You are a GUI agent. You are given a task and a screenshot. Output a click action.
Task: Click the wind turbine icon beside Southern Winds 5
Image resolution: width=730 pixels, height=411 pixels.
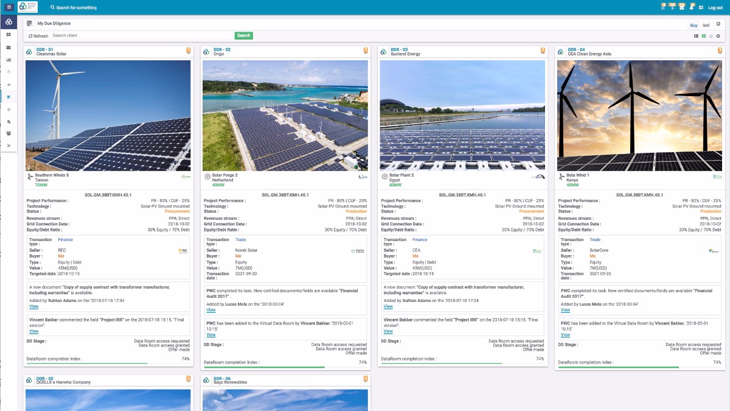30,177
